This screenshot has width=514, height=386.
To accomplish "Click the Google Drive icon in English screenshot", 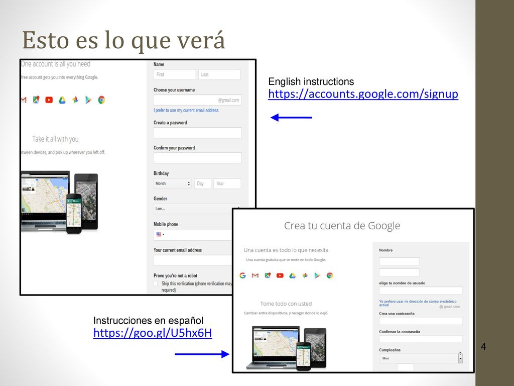I will tap(62, 100).
